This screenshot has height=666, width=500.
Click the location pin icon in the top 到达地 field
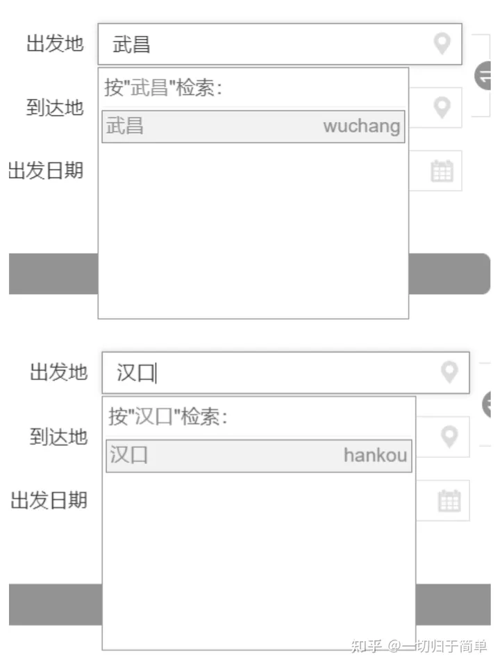442,108
